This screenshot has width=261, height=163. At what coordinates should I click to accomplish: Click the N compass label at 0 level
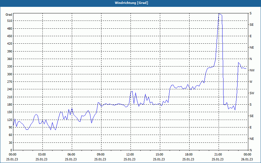pyautogui.click(x=251, y=150)
